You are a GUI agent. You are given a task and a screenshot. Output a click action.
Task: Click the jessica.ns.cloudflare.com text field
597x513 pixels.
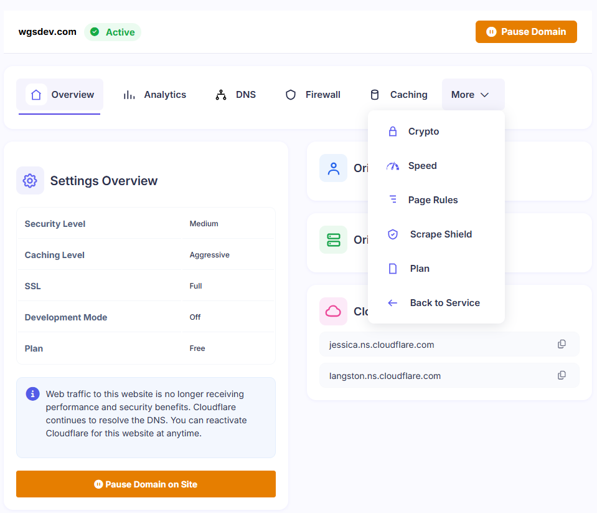pyautogui.click(x=449, y=345)
